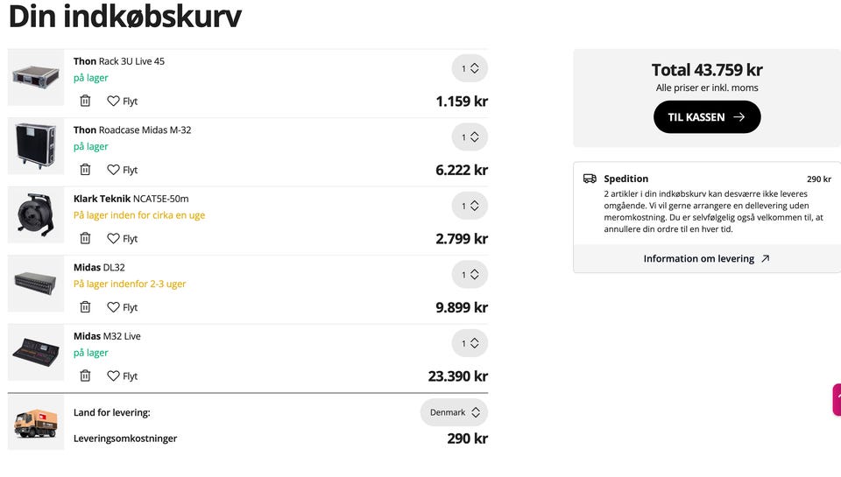841x477 pixels.
Task: Remove Midas M32 Live via trash icon
Action: (85, 375)
